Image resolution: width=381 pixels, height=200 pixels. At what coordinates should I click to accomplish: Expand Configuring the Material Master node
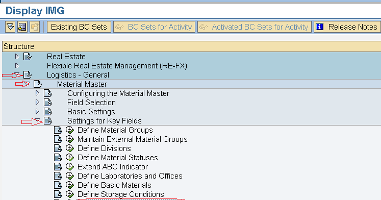[37, 93]
